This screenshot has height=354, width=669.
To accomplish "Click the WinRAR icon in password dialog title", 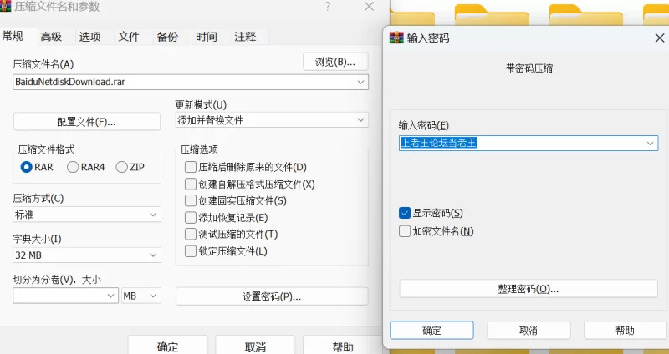I will click(x=395, y=38).
